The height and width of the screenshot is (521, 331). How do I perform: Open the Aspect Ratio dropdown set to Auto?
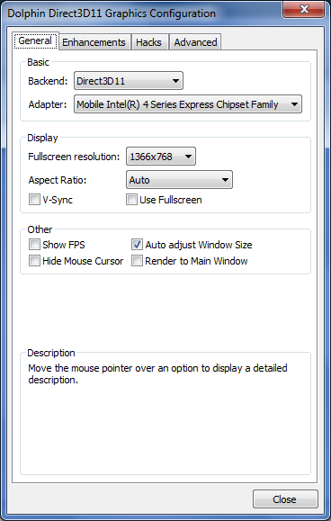click(x=179, y=180)
